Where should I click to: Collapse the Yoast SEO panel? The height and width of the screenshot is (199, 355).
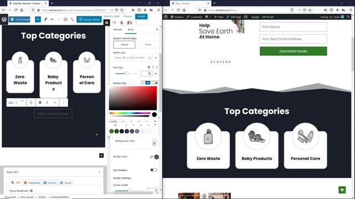[99, 172]
